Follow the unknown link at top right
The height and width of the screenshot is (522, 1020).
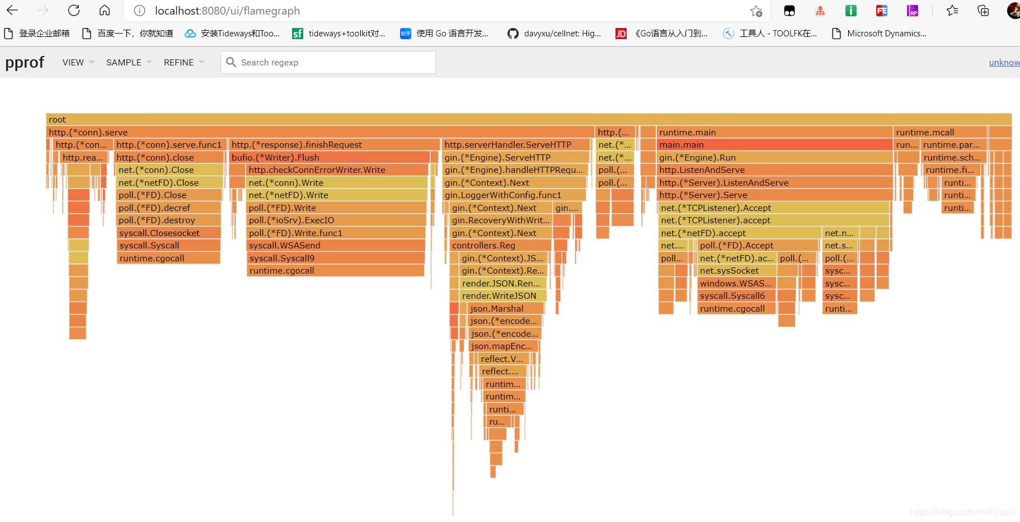(1004, 62)
